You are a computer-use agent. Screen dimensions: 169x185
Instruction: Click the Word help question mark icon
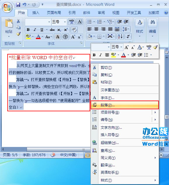pyautogui.click(x=166, y=13)
